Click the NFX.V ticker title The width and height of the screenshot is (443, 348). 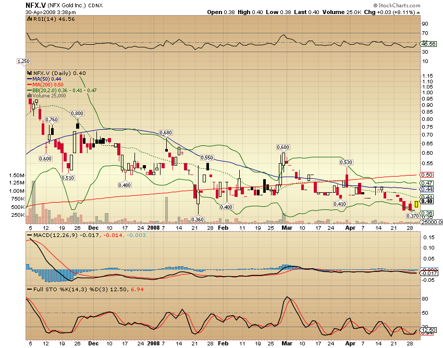pos(35,5)
